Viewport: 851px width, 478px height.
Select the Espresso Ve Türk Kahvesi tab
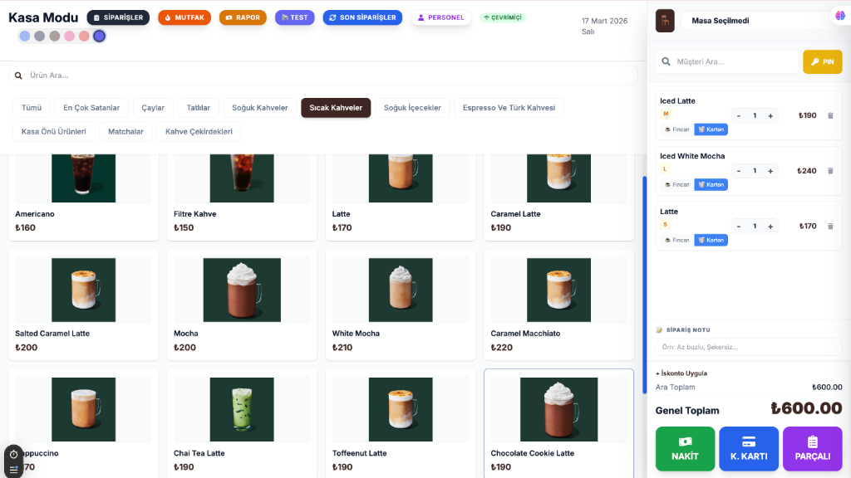pyautogui.click(x=509, y=108)
